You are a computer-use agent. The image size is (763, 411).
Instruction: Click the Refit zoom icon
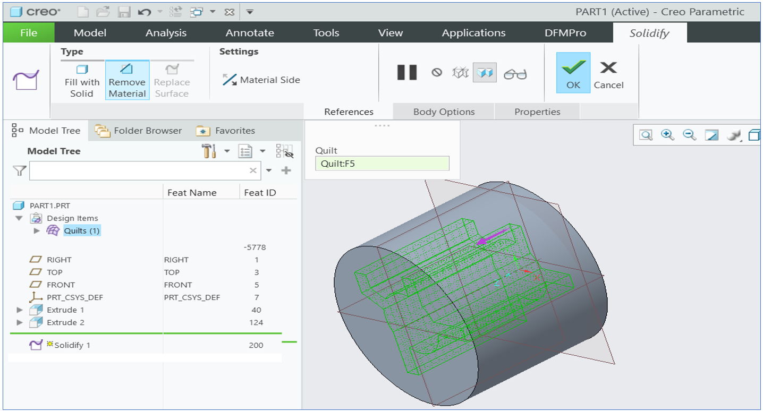pyautogui.click(x=646, y=135)
